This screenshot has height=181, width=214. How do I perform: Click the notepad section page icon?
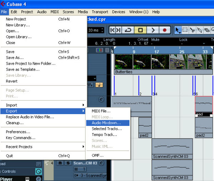(x=39, y=164)
